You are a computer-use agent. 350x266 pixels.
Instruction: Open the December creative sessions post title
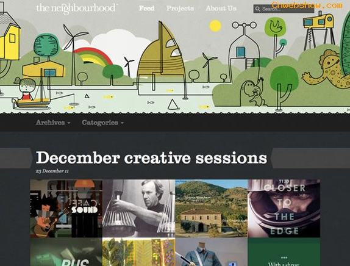point(151,157)
